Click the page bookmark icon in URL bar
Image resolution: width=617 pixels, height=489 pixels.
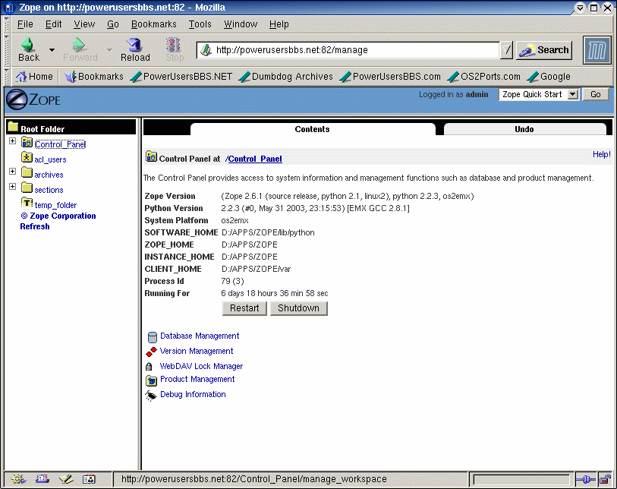(x=206, y=50)
